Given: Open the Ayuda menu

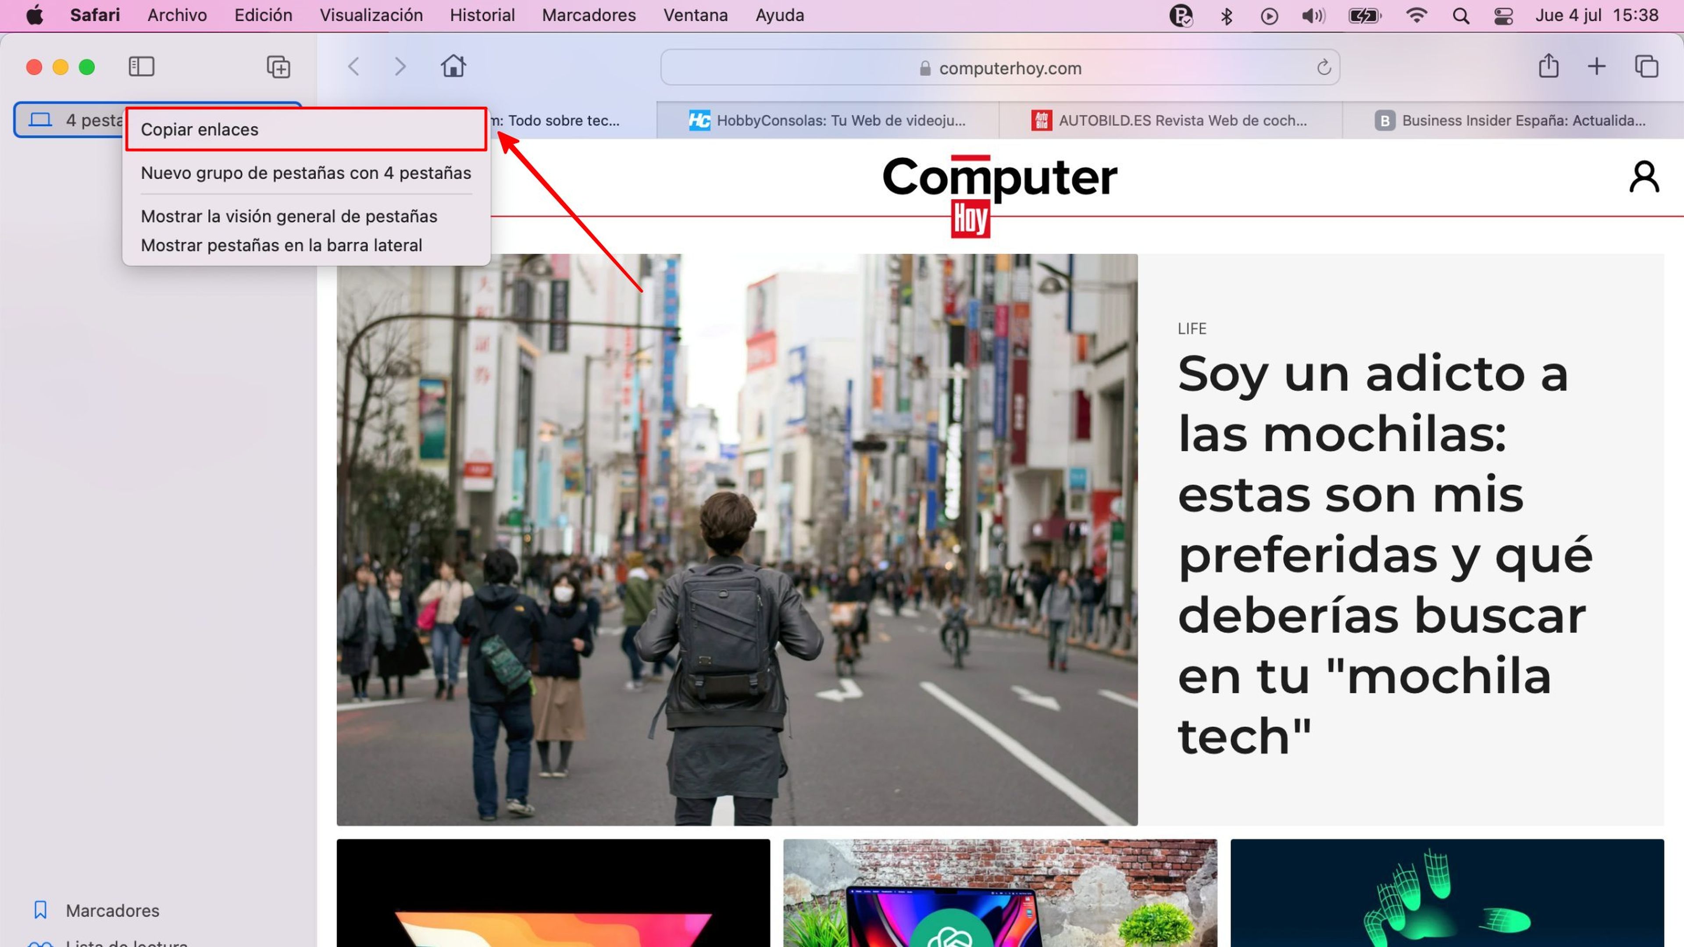Looking at the screenshot, I should [x=780, y=15].
